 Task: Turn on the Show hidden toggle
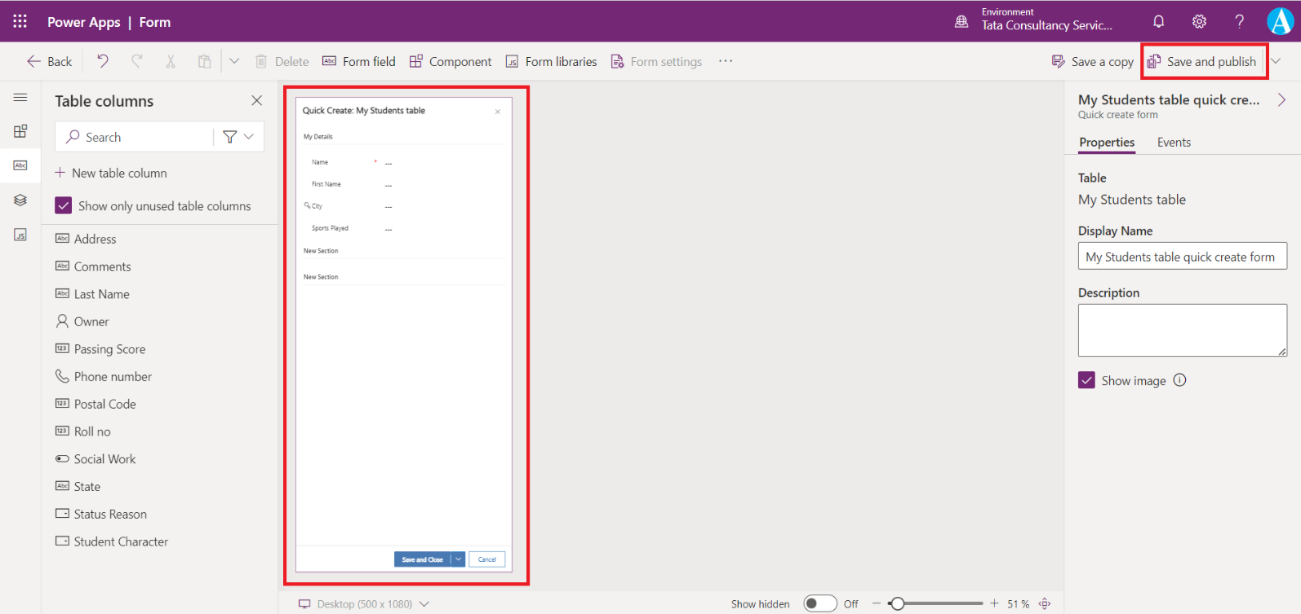(x=819, y=604)
